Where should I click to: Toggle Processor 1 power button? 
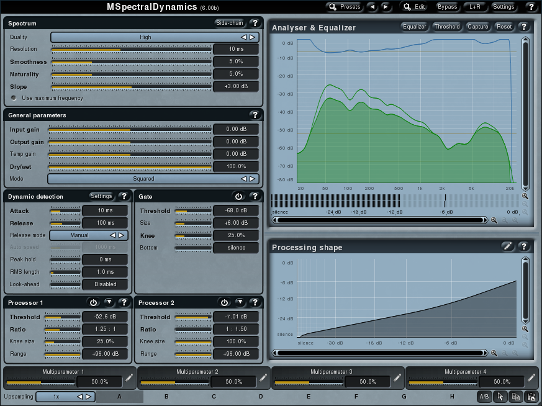click(93, 302)
